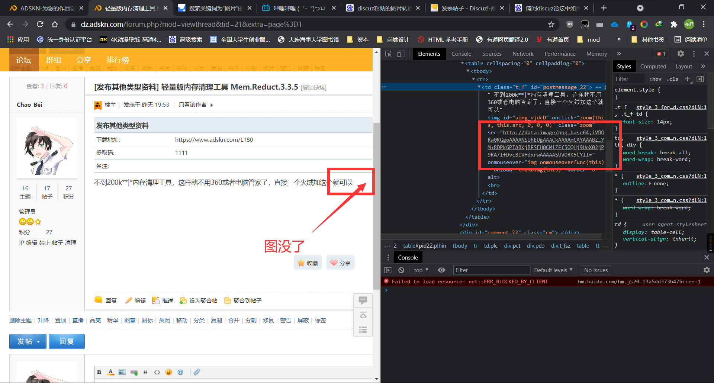Select the inspect element picker icon
This screenshot has height=383, width=714.
coord(388,54)
